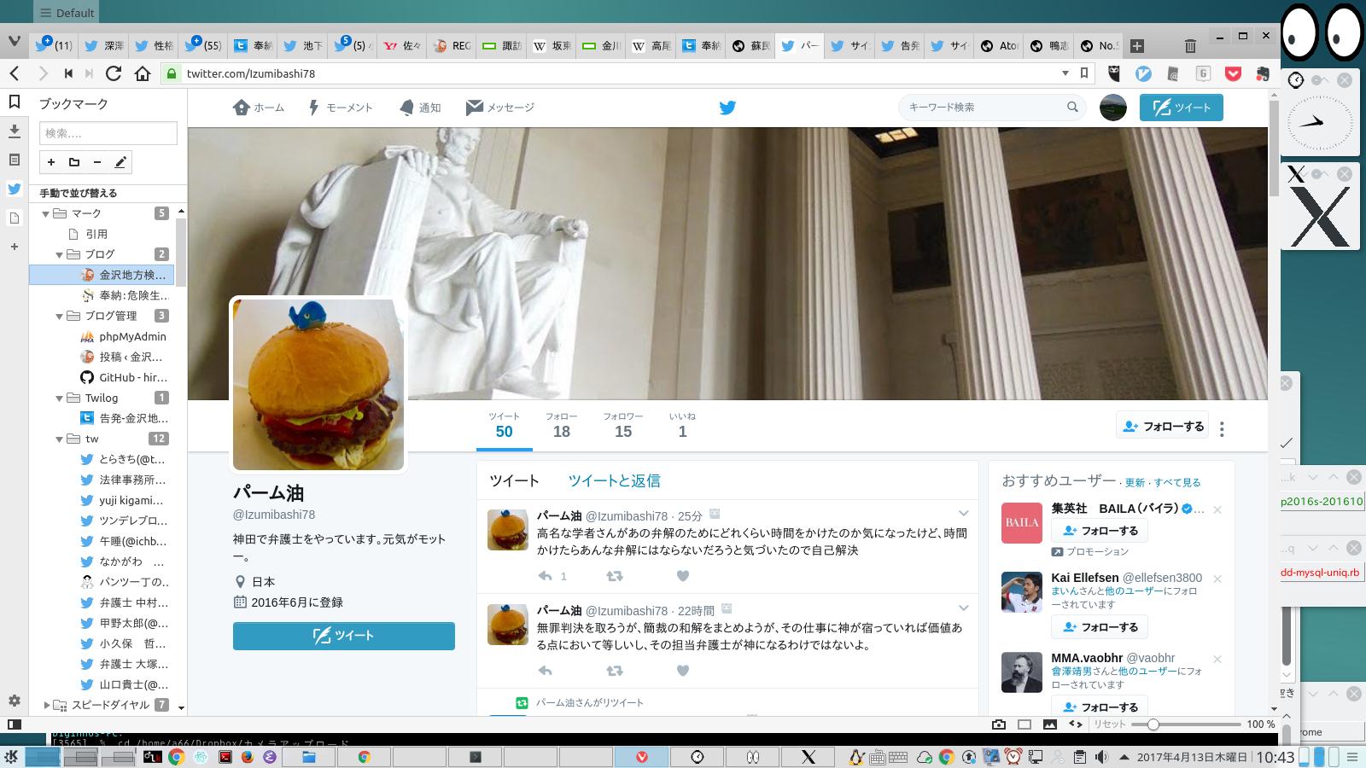1366x768 pixels.
Task: Open ホーム in Twitter navigation
Action: [x=258, y=108]
